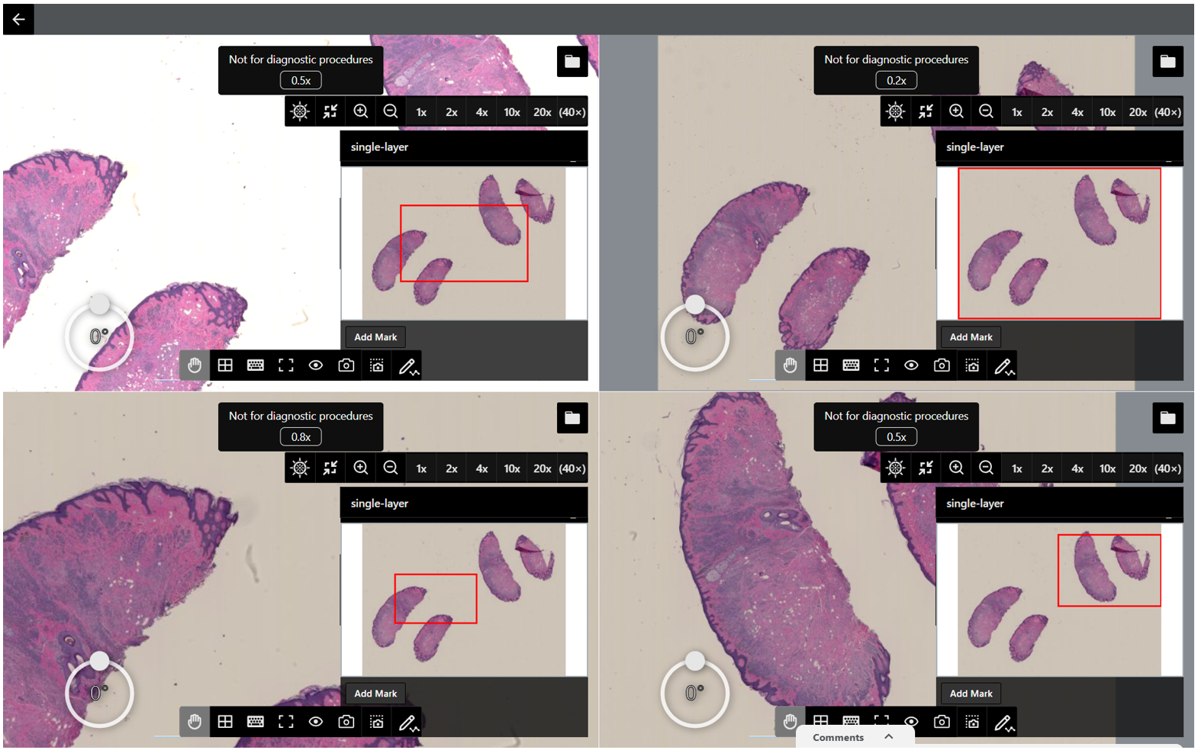Open annotation pen tool in top-left viewer

coord(408,366)
